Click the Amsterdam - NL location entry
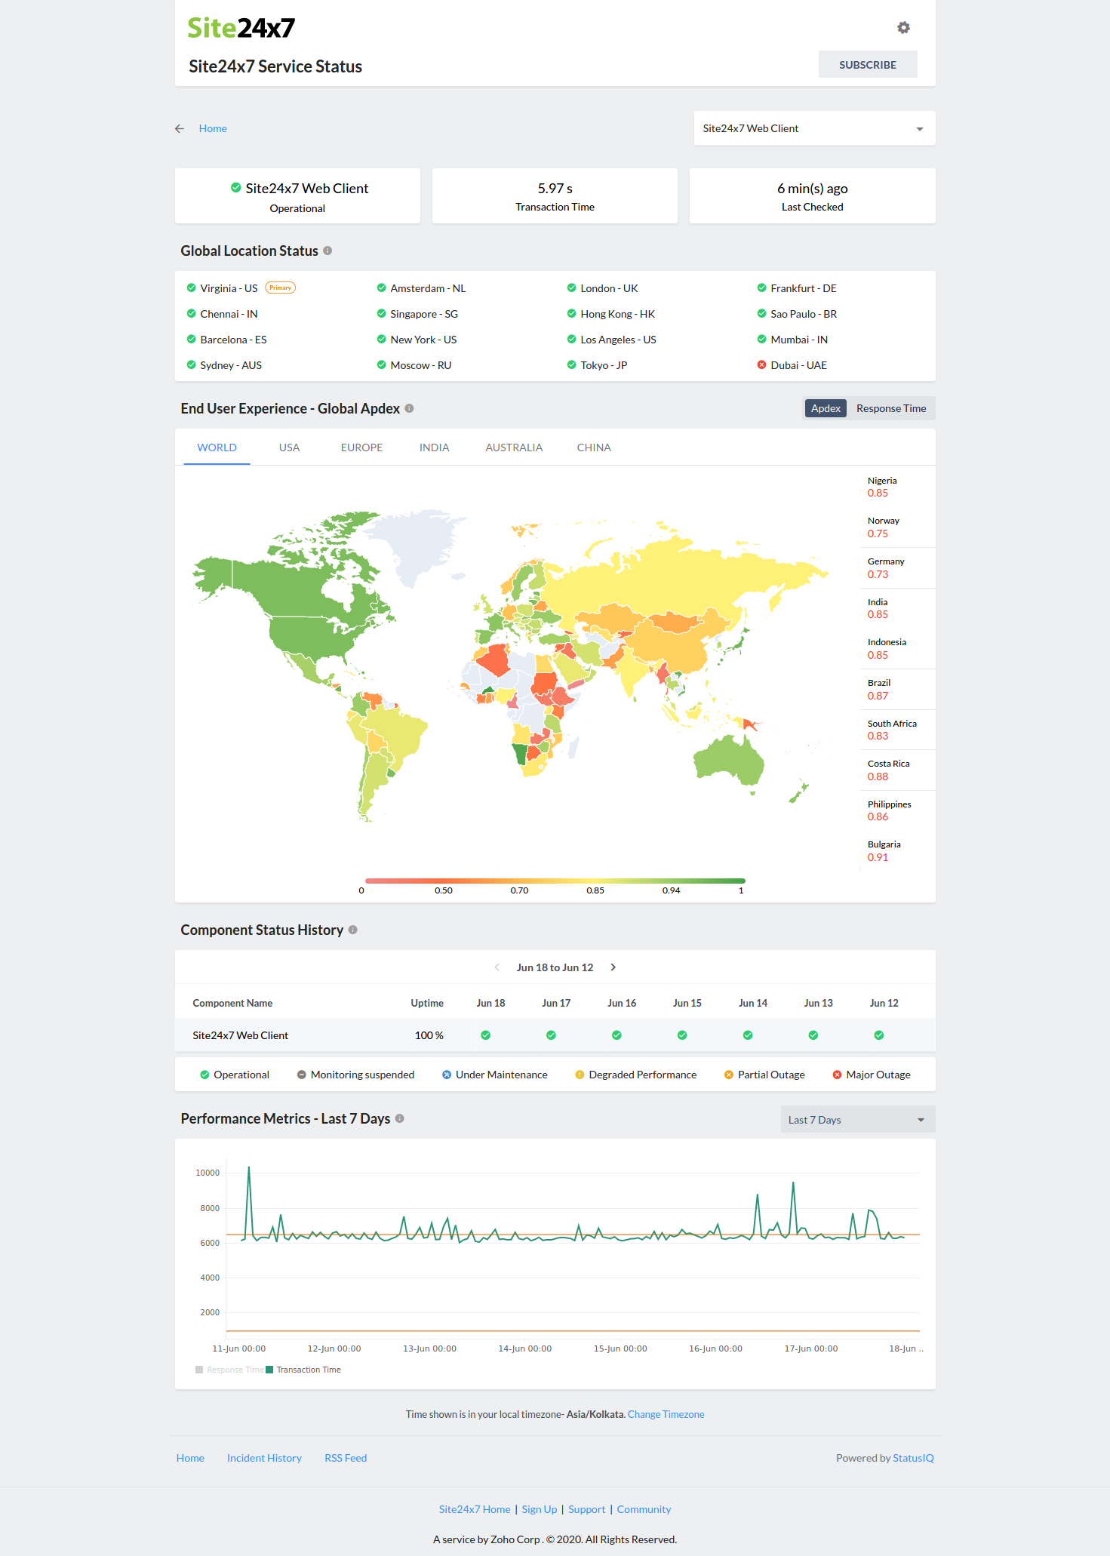The height and width of the screenshot is (1556, 1110). pyautogui.click(x=428, y=288)
